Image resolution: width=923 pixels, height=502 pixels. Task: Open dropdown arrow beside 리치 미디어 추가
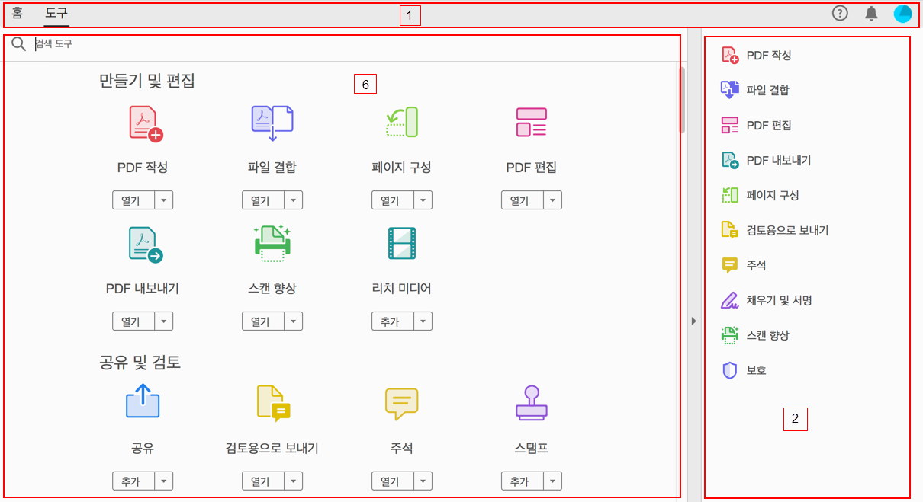click(x=424, y=321)
